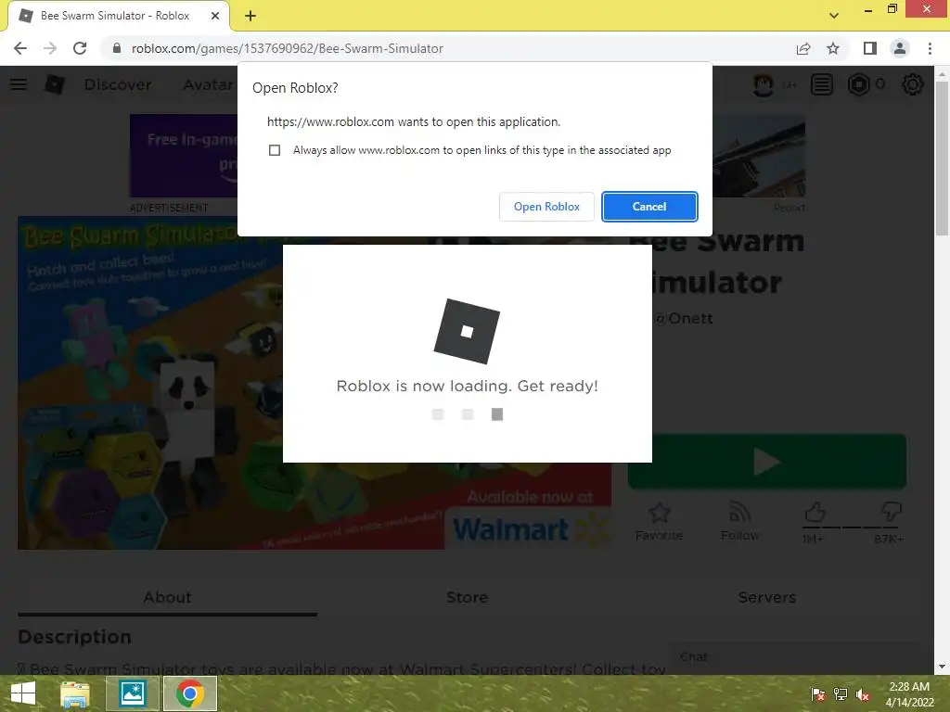The height and width of the screenshot is (712, 950).
Task: Click the browser forward arrow
Action: [50, 48]
